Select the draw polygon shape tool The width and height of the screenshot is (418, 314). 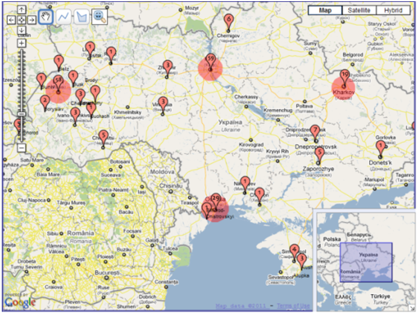tap(82, 17)
